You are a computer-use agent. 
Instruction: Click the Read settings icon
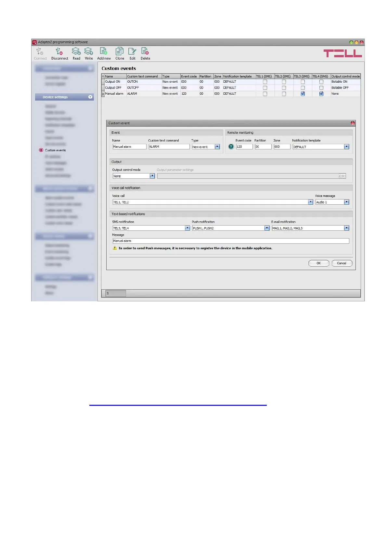(x=76, y=51)
